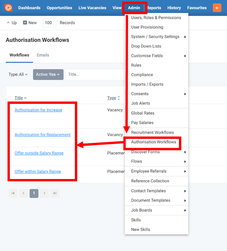Jump to last page icon
The image size is (227, 251).
tap(55, 194)
